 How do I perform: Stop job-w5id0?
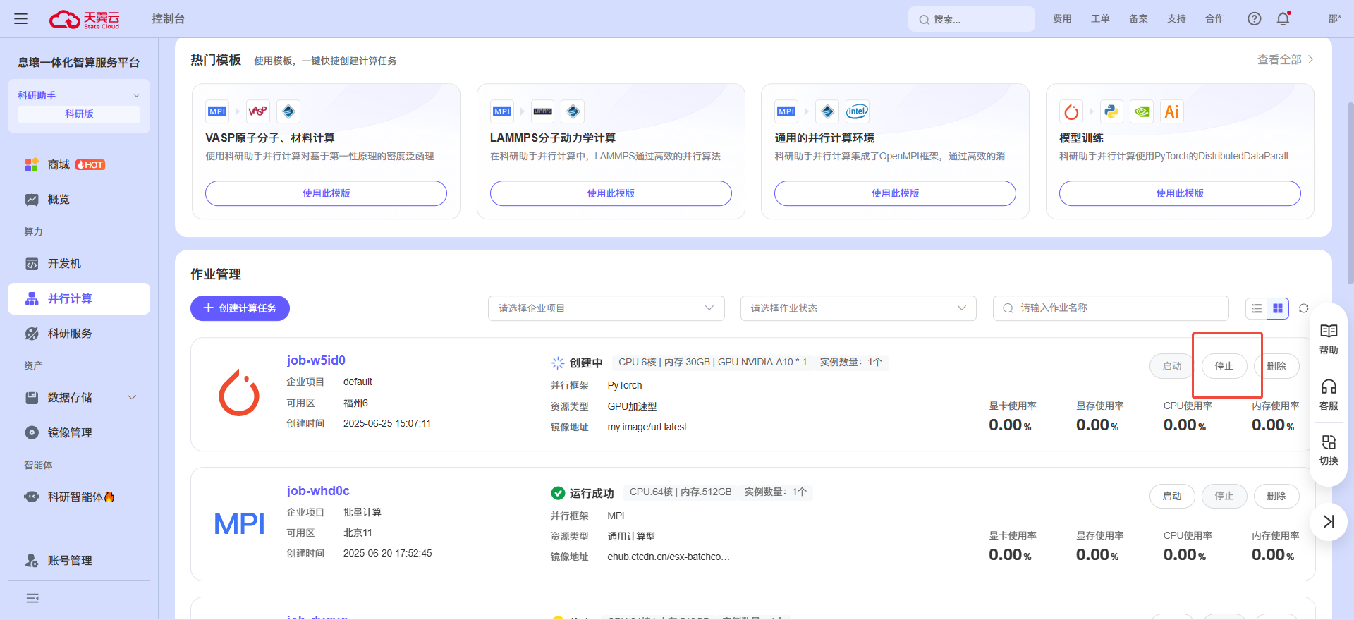pyautogui.click(x=1224, y=366)
